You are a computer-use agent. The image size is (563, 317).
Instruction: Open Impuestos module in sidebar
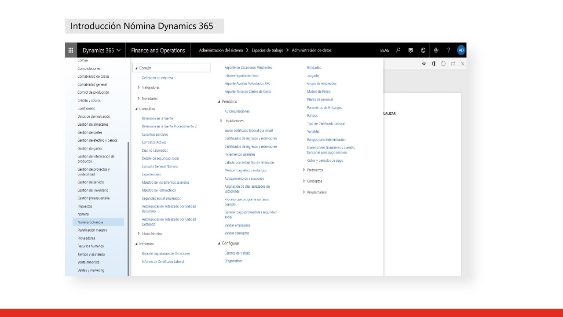point(85,206)
